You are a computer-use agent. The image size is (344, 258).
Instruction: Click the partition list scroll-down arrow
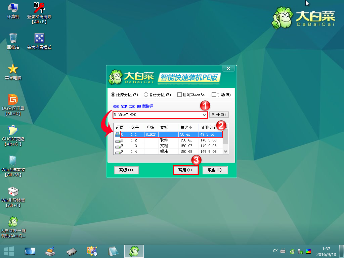click(x=226, y=152)
